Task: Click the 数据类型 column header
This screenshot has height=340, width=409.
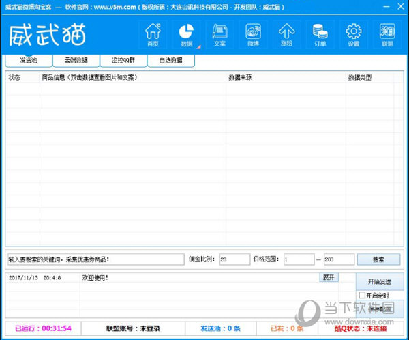Action: (369, 77)
